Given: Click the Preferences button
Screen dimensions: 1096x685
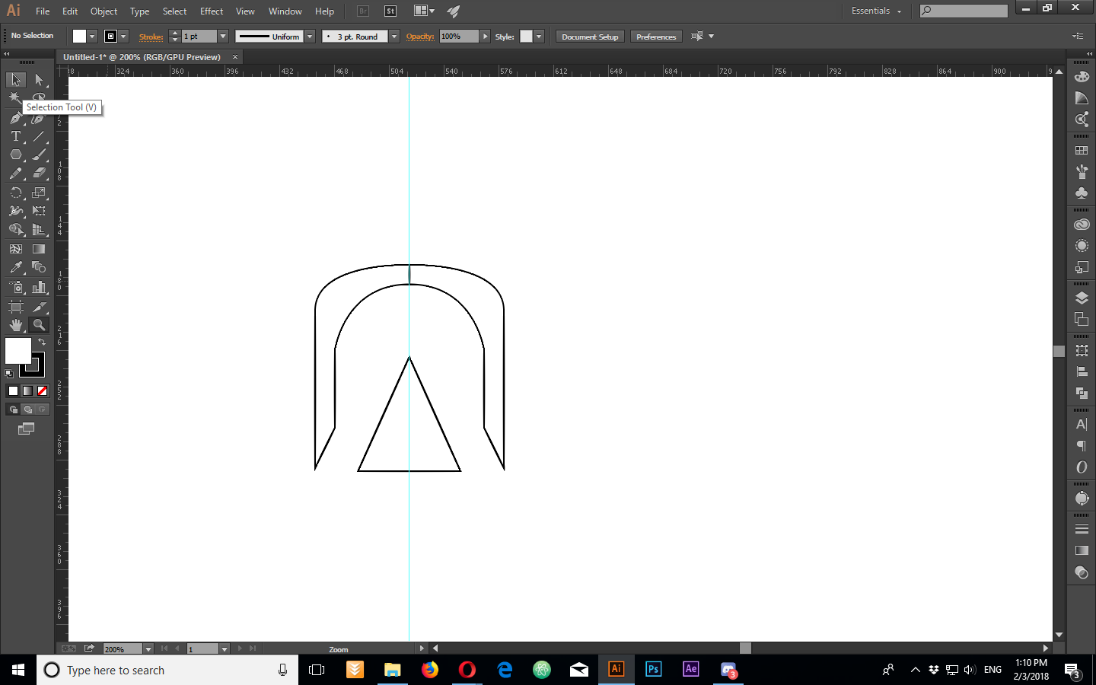Looking at the screenshot, I should coord(656,37).
